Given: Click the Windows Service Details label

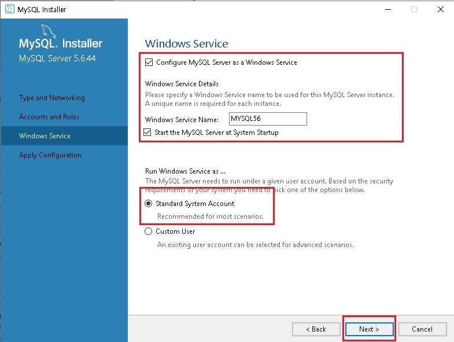Looking at the screenshot, I should (x=182, y=84).
